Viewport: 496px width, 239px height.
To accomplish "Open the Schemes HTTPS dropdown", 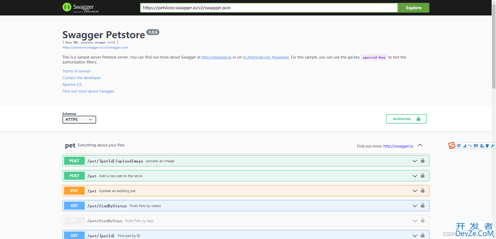I will 79,120.
